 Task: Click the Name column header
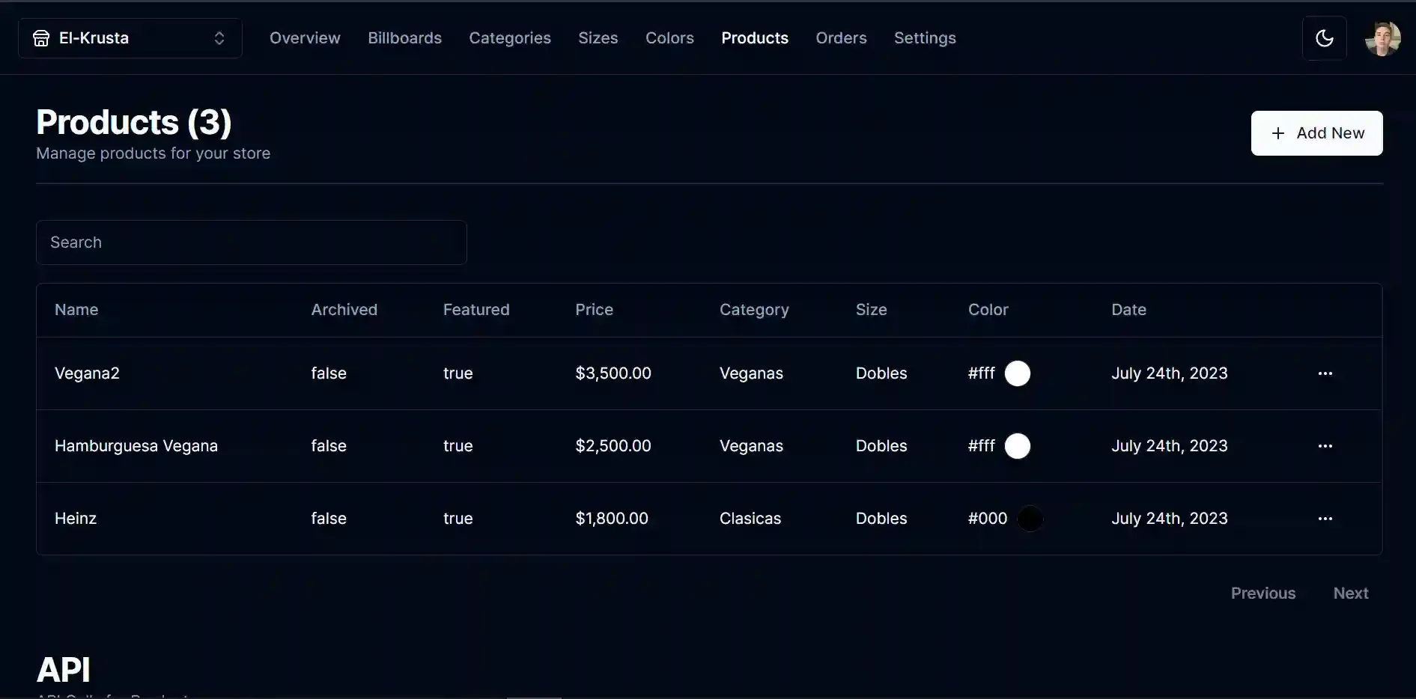76,310
